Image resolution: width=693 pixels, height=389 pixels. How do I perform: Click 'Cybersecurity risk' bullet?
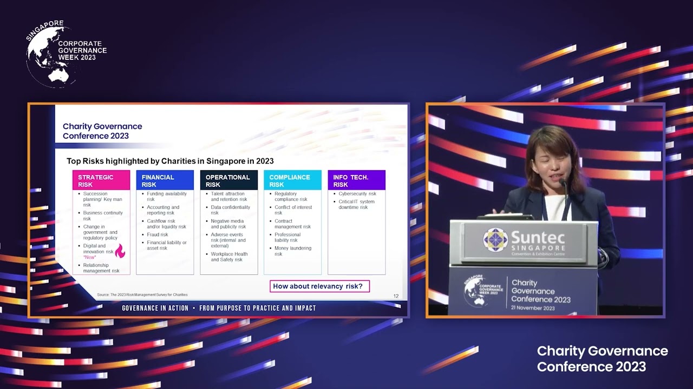[357, 194]
